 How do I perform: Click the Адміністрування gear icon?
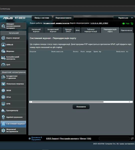(3, 117)
